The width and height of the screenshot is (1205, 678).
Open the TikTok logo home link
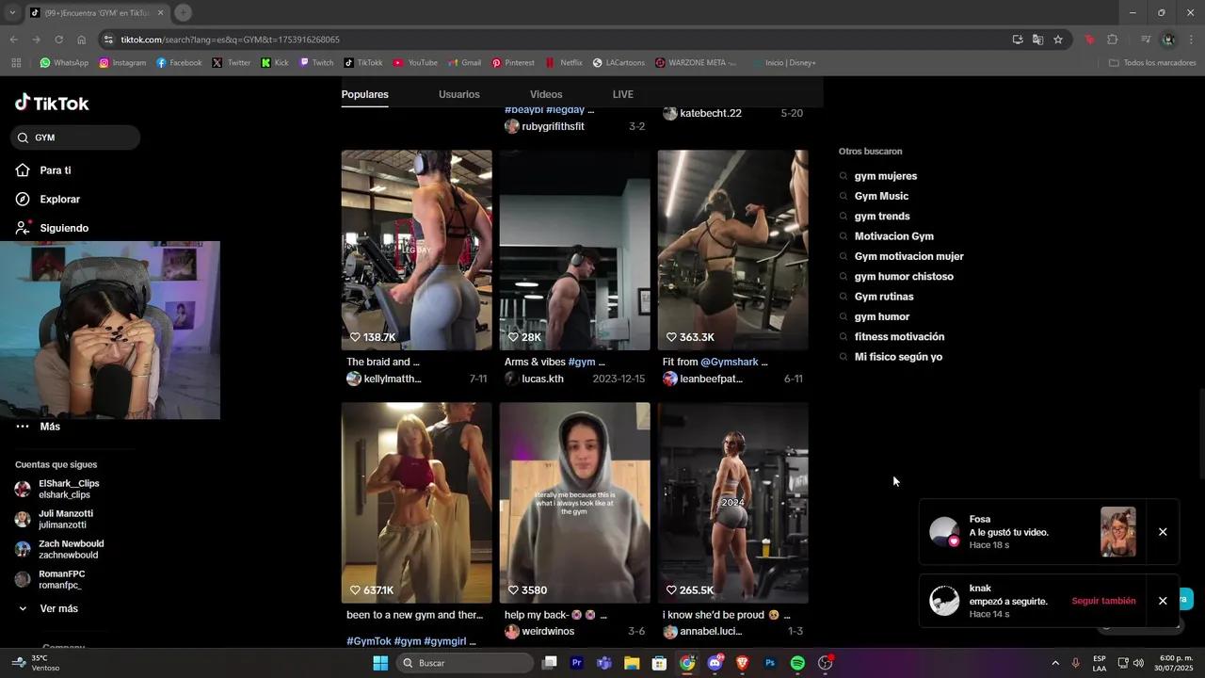52,103
